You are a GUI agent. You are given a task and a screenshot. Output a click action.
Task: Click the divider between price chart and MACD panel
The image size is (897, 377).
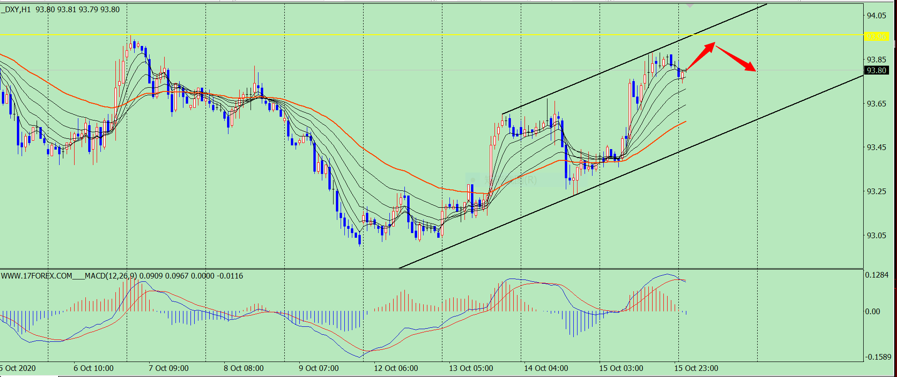[432, 269]
